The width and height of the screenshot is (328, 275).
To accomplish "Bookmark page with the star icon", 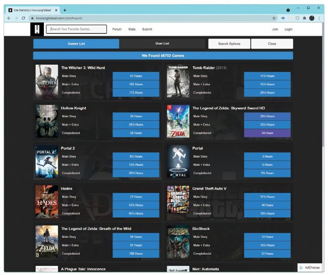I will 274,18.
